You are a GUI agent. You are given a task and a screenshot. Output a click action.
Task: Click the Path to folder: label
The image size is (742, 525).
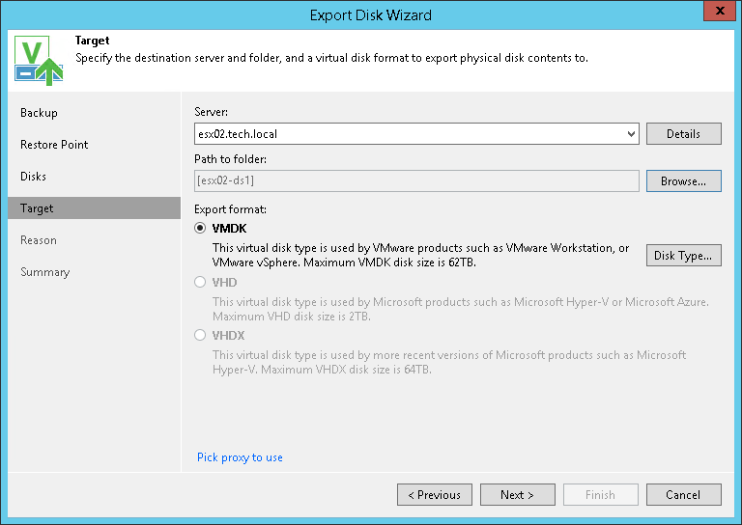(x=230, y=159)
